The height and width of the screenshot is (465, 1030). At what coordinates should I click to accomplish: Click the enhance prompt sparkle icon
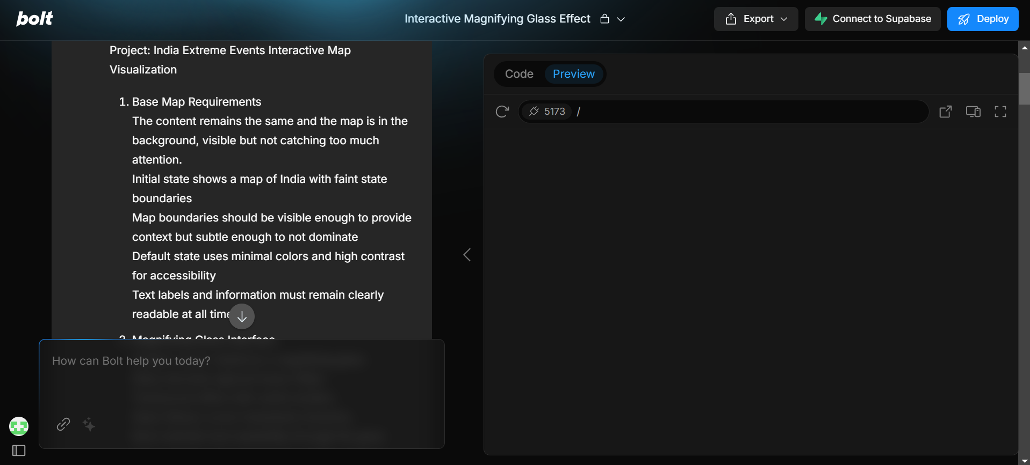pos(89,425)
